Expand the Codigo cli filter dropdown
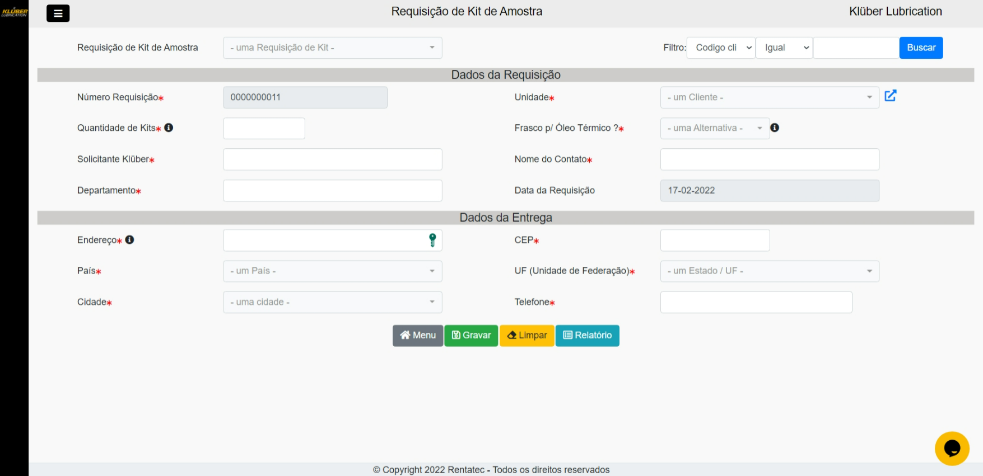 (x=721, y=48)
